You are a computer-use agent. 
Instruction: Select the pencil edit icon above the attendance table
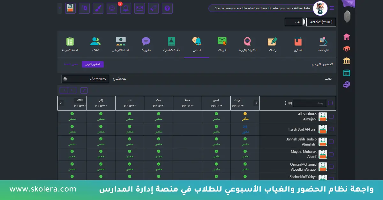[84, 91]
